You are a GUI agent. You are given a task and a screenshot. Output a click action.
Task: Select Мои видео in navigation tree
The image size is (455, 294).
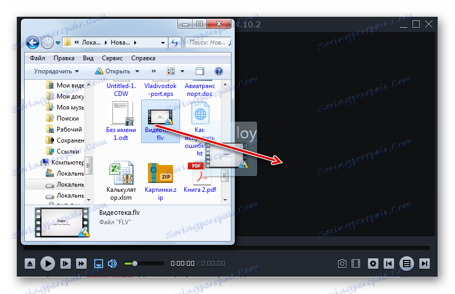(65, 85)
